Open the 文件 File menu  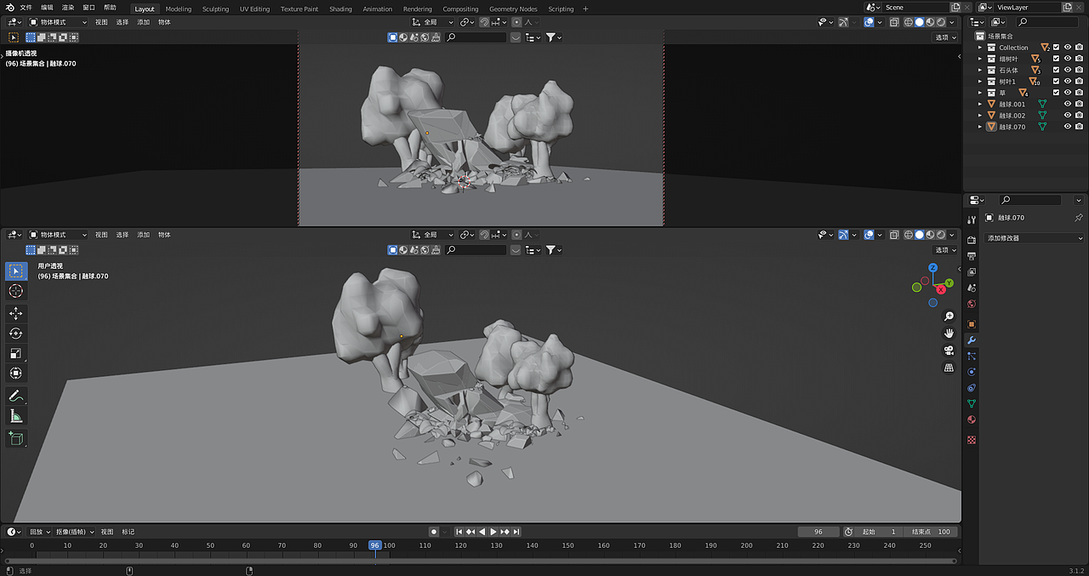tap(26, 8)
